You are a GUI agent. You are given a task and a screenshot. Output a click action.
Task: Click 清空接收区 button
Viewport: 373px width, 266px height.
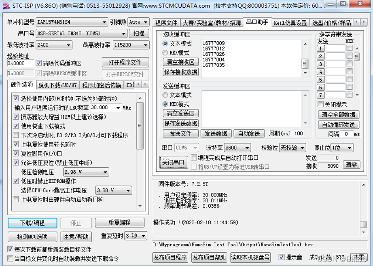tap(181, 62)
